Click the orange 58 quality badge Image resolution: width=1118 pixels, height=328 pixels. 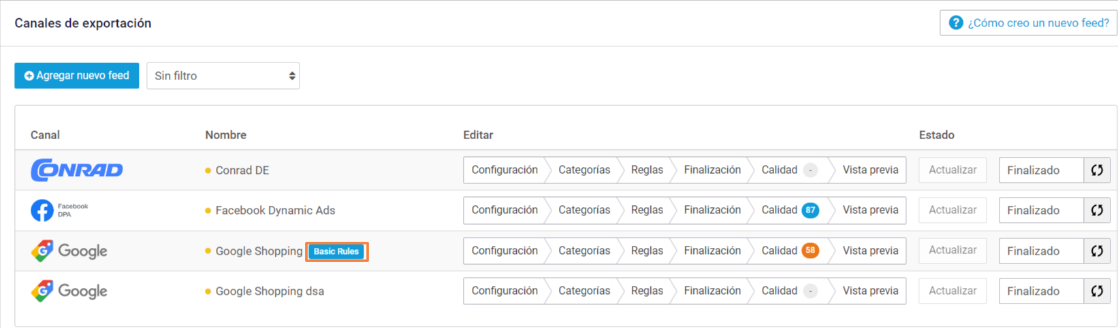pyautogui.click(x=810, y=251)
